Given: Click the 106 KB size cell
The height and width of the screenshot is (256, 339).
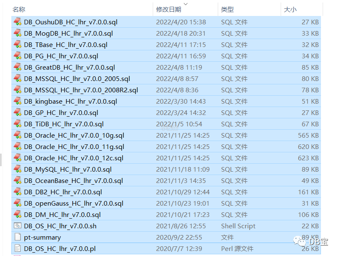Looking at the screenshot, I should coord(308,215).
